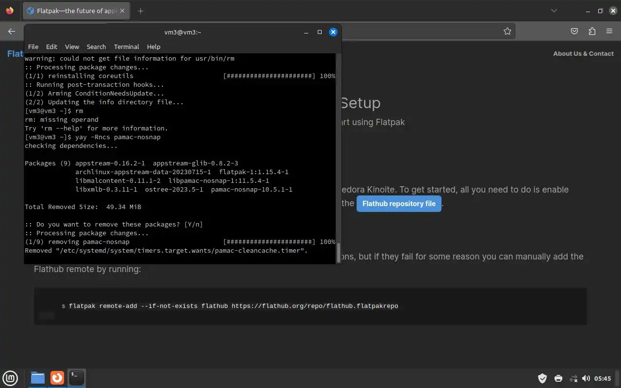Open the Linux Mint start menu
The width and height of the screenshot is (621, 388).
[10, 378]
